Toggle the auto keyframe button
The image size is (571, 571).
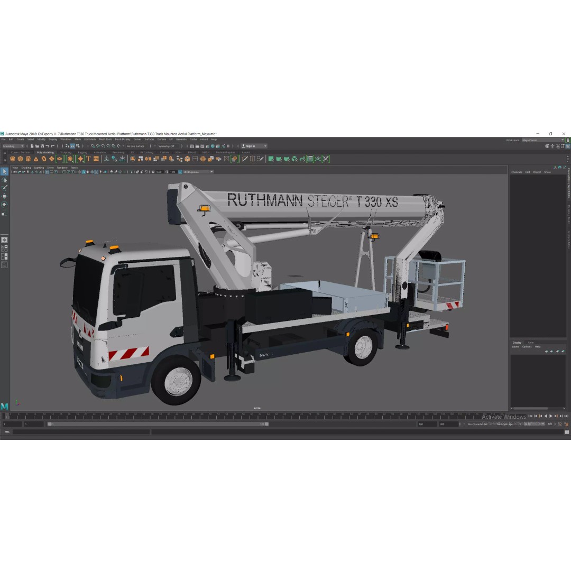(560, 424)
